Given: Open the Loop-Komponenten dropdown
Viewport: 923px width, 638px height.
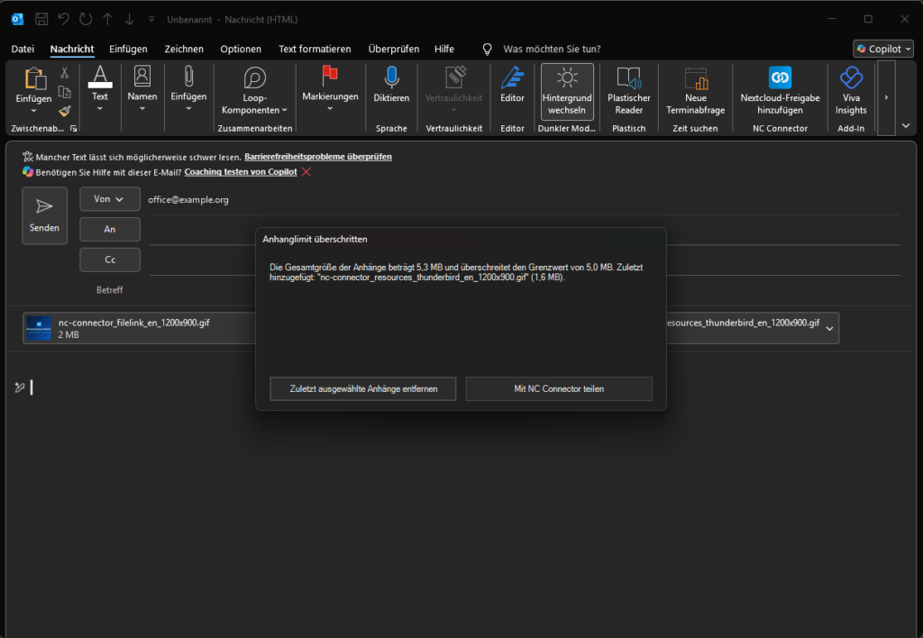Looking at the screenshot, I should coord(254,91).
